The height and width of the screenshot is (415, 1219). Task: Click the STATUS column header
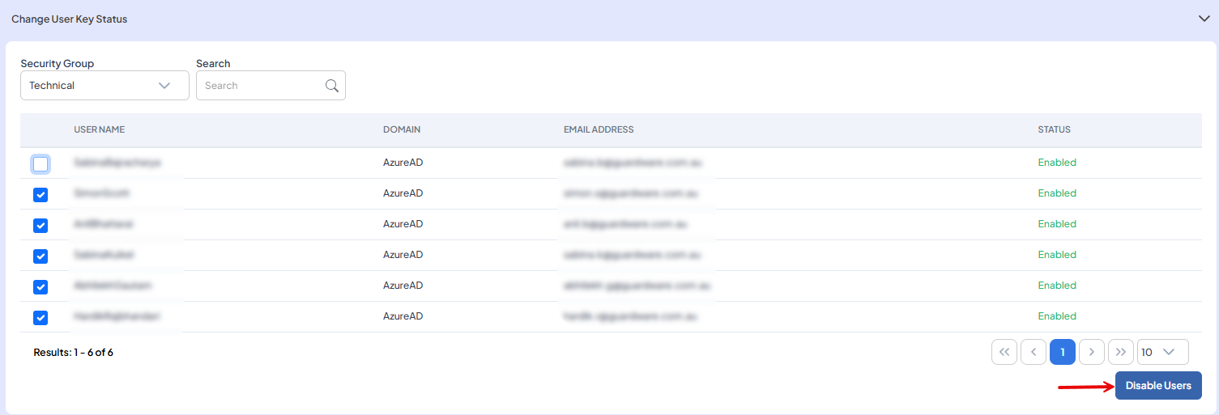(x=1054, y=129)
